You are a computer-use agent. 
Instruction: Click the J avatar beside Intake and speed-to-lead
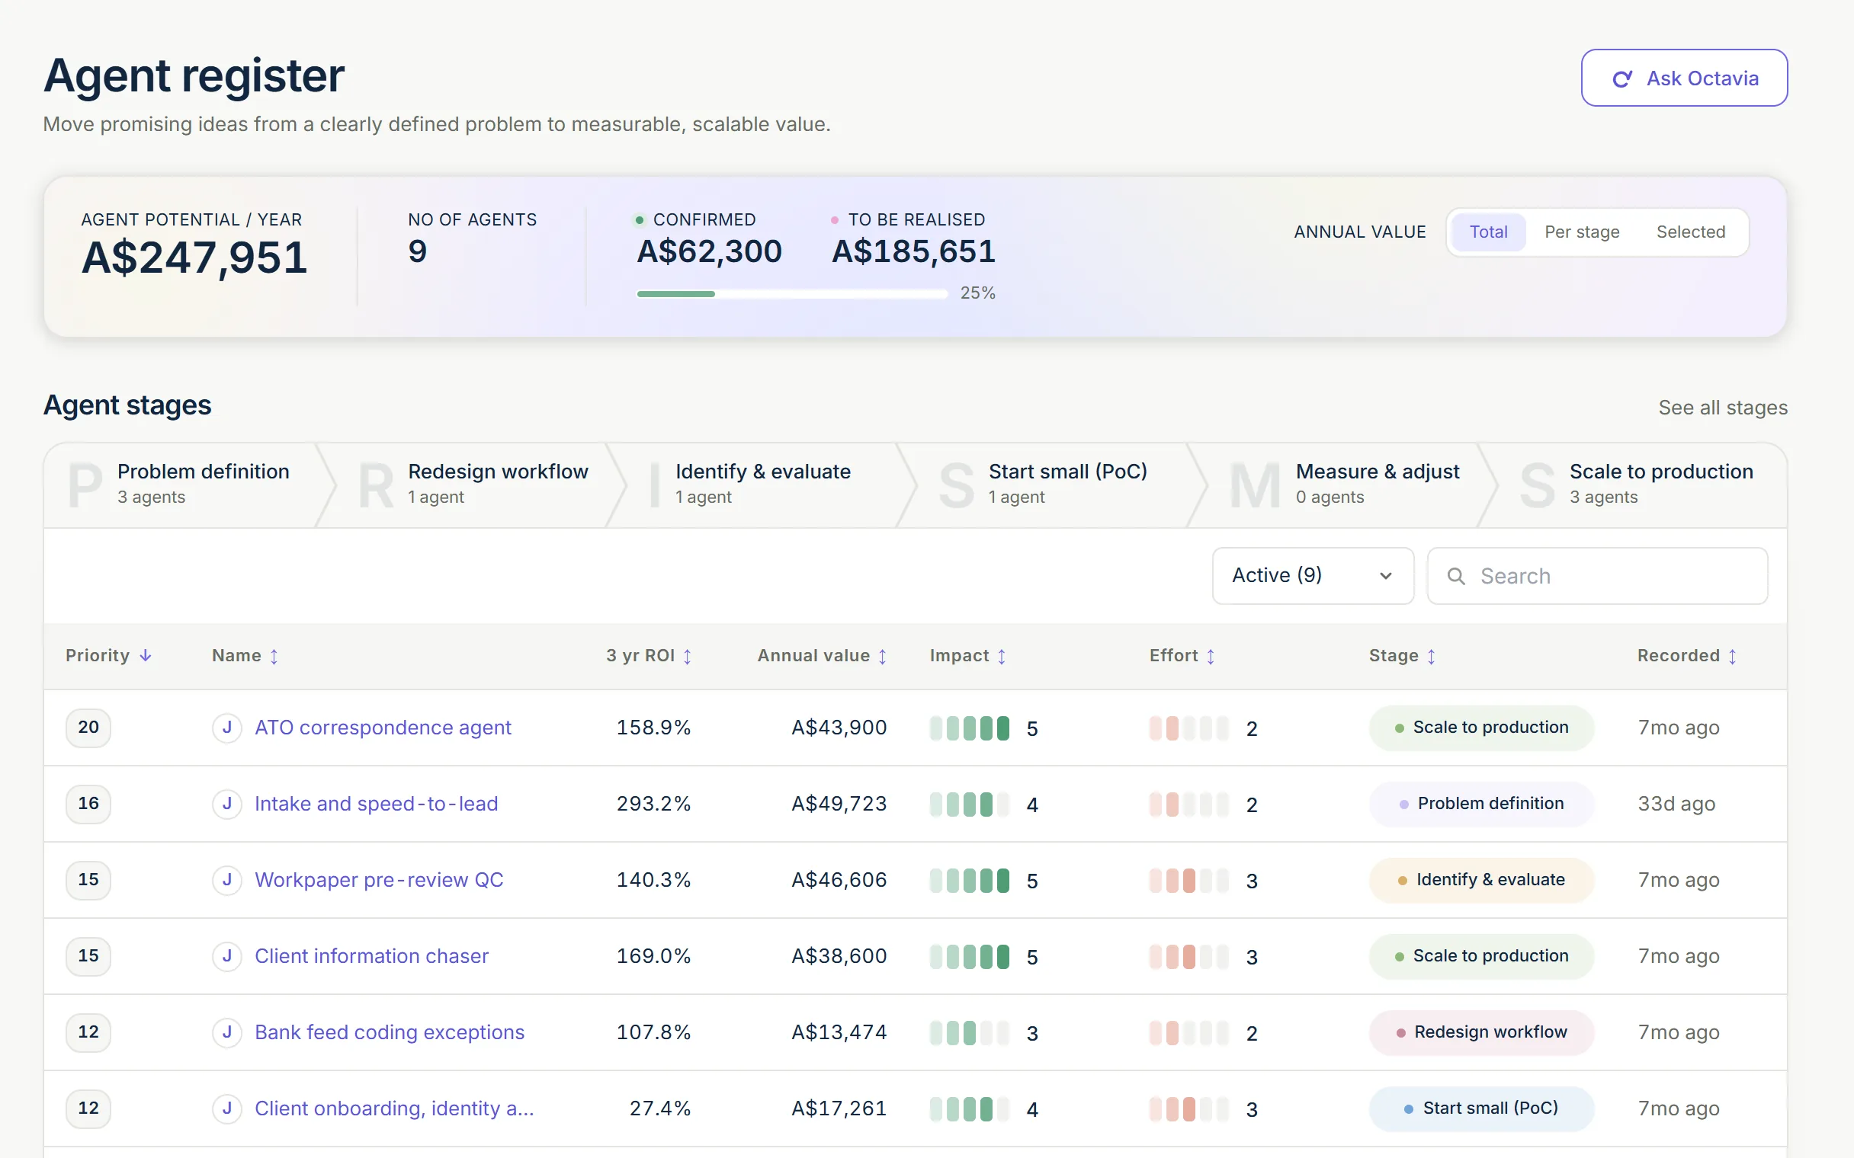click(226, 805)
